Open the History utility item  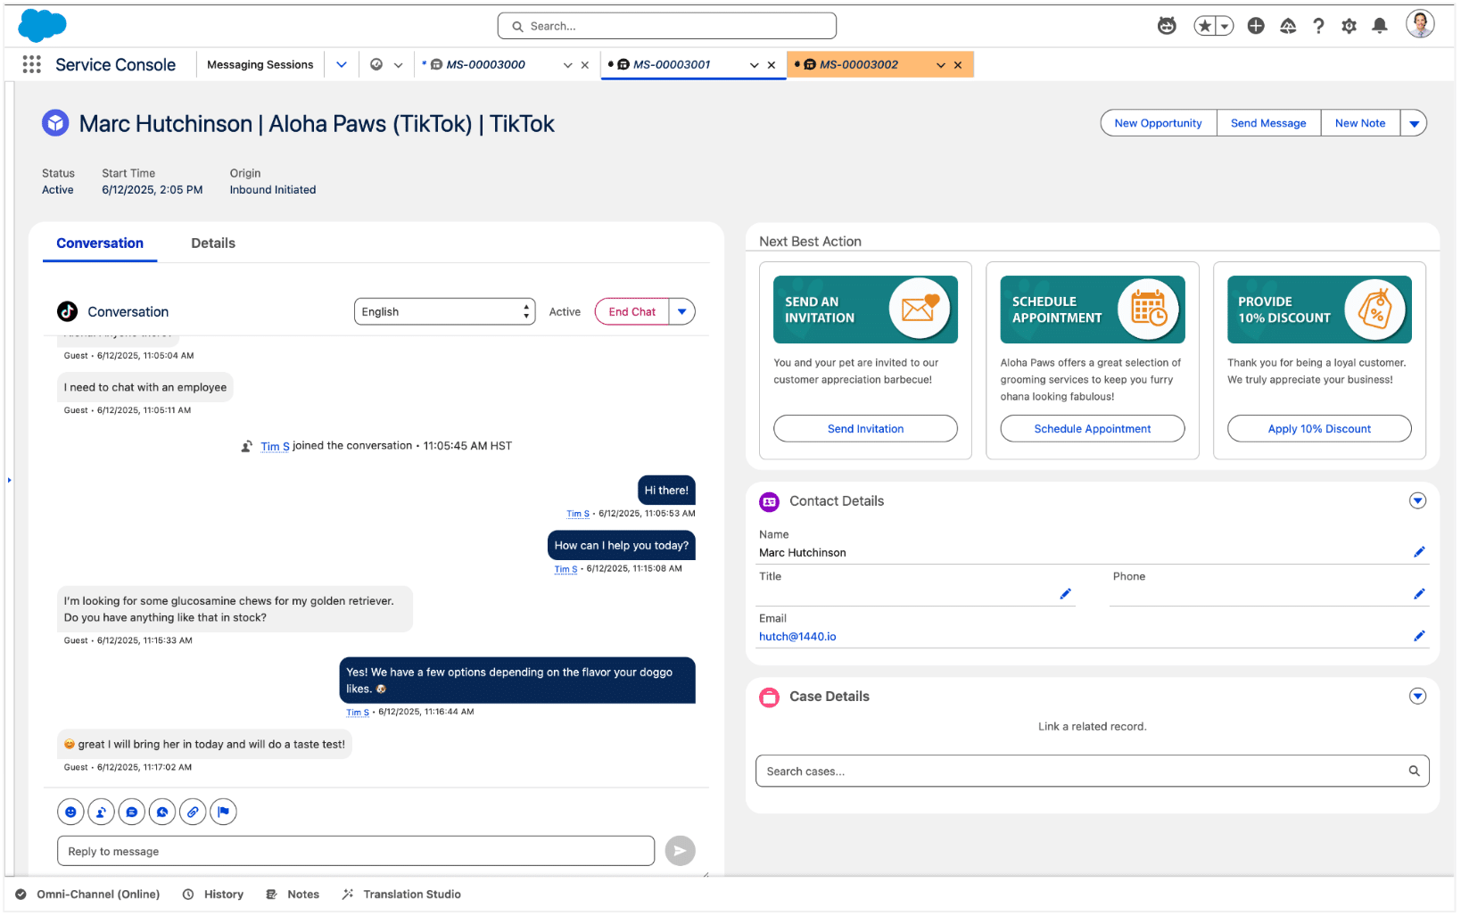[213, 895]
